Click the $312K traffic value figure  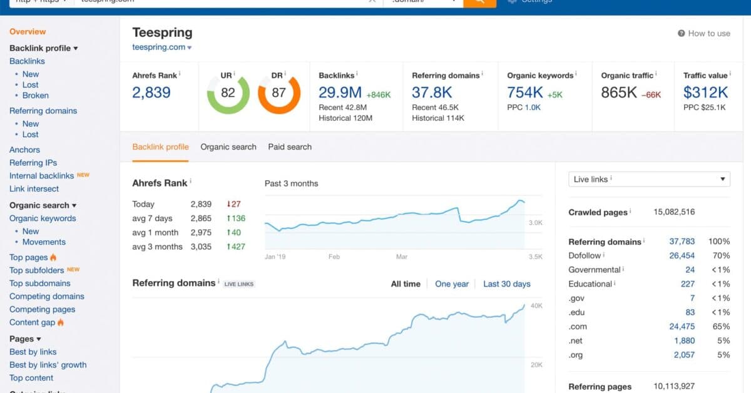click(706, 93)
